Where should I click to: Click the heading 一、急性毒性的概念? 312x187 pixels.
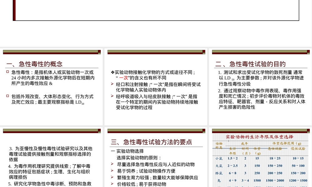(x=34, y=64)
